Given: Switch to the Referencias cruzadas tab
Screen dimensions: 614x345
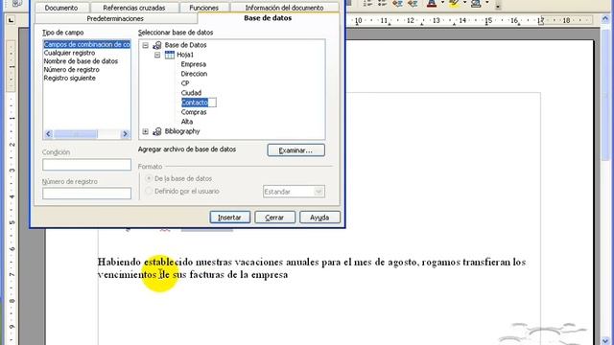Looking at the screenshot, I should 134,8.
